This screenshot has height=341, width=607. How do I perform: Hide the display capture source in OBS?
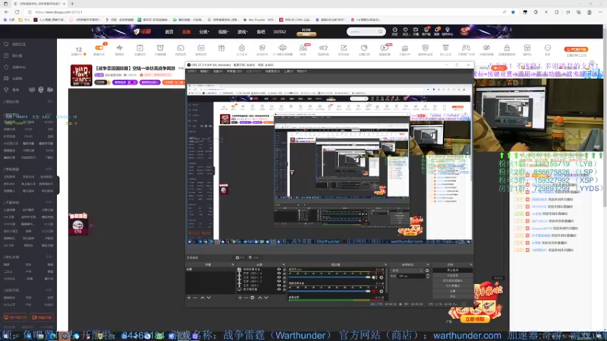pos(278,289)
